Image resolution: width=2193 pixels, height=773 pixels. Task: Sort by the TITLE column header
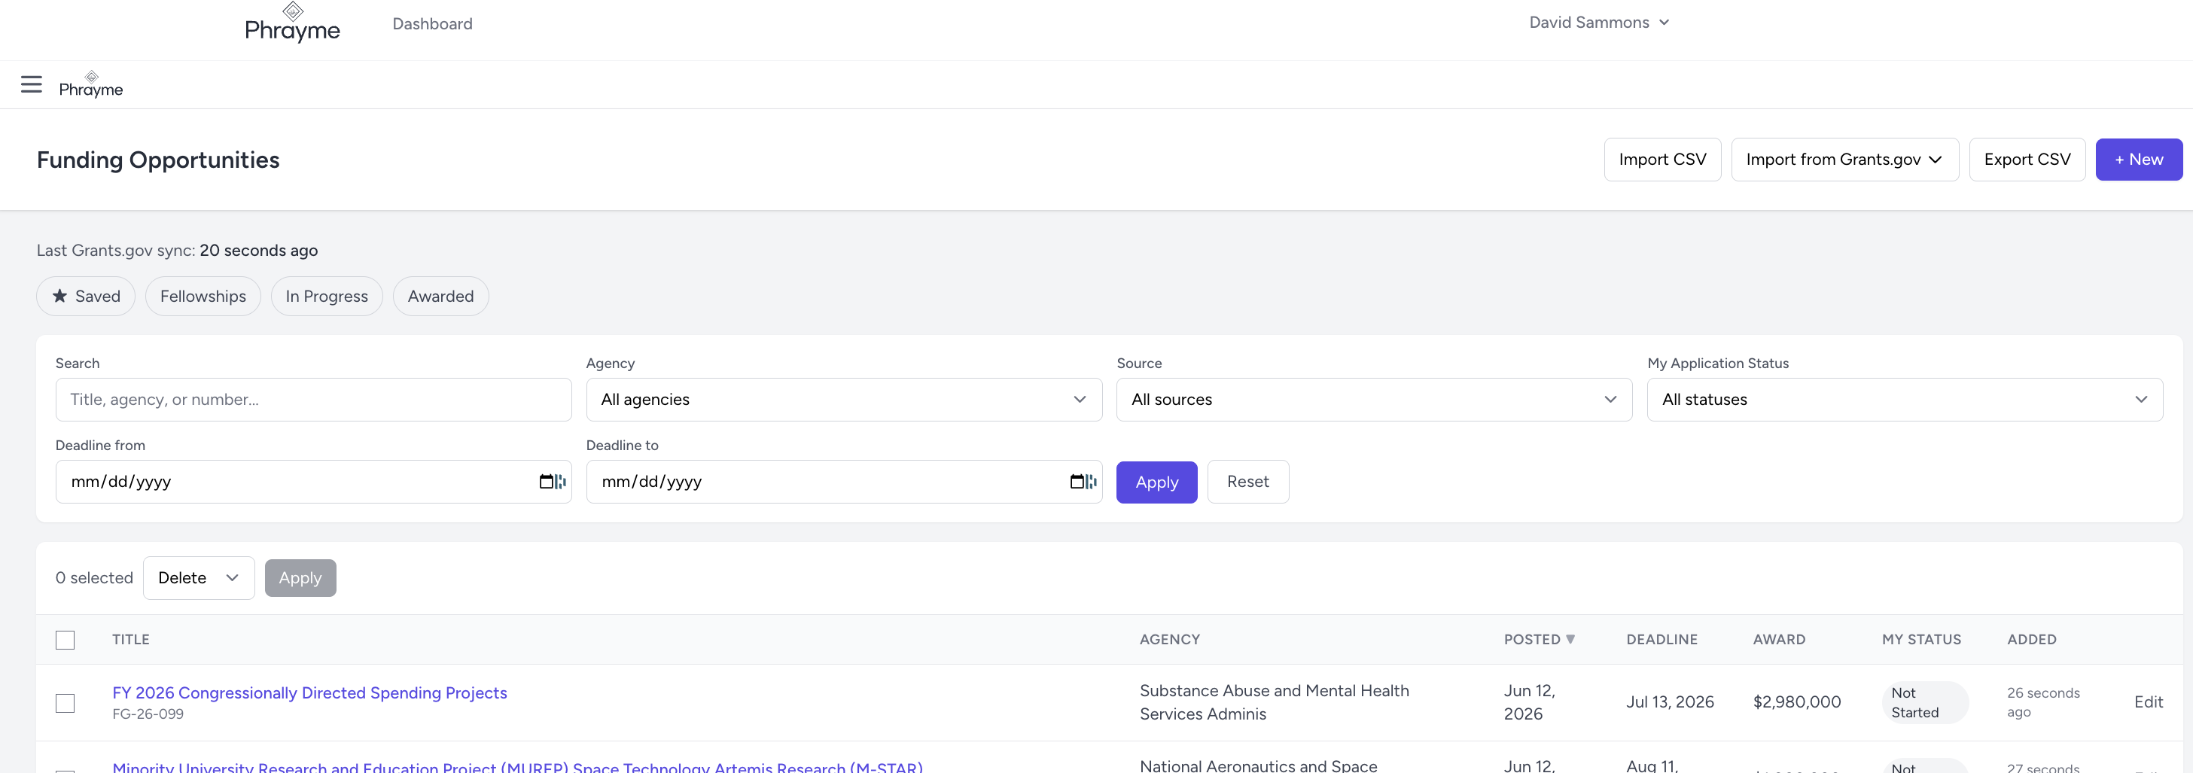click(x=131, y=639)
